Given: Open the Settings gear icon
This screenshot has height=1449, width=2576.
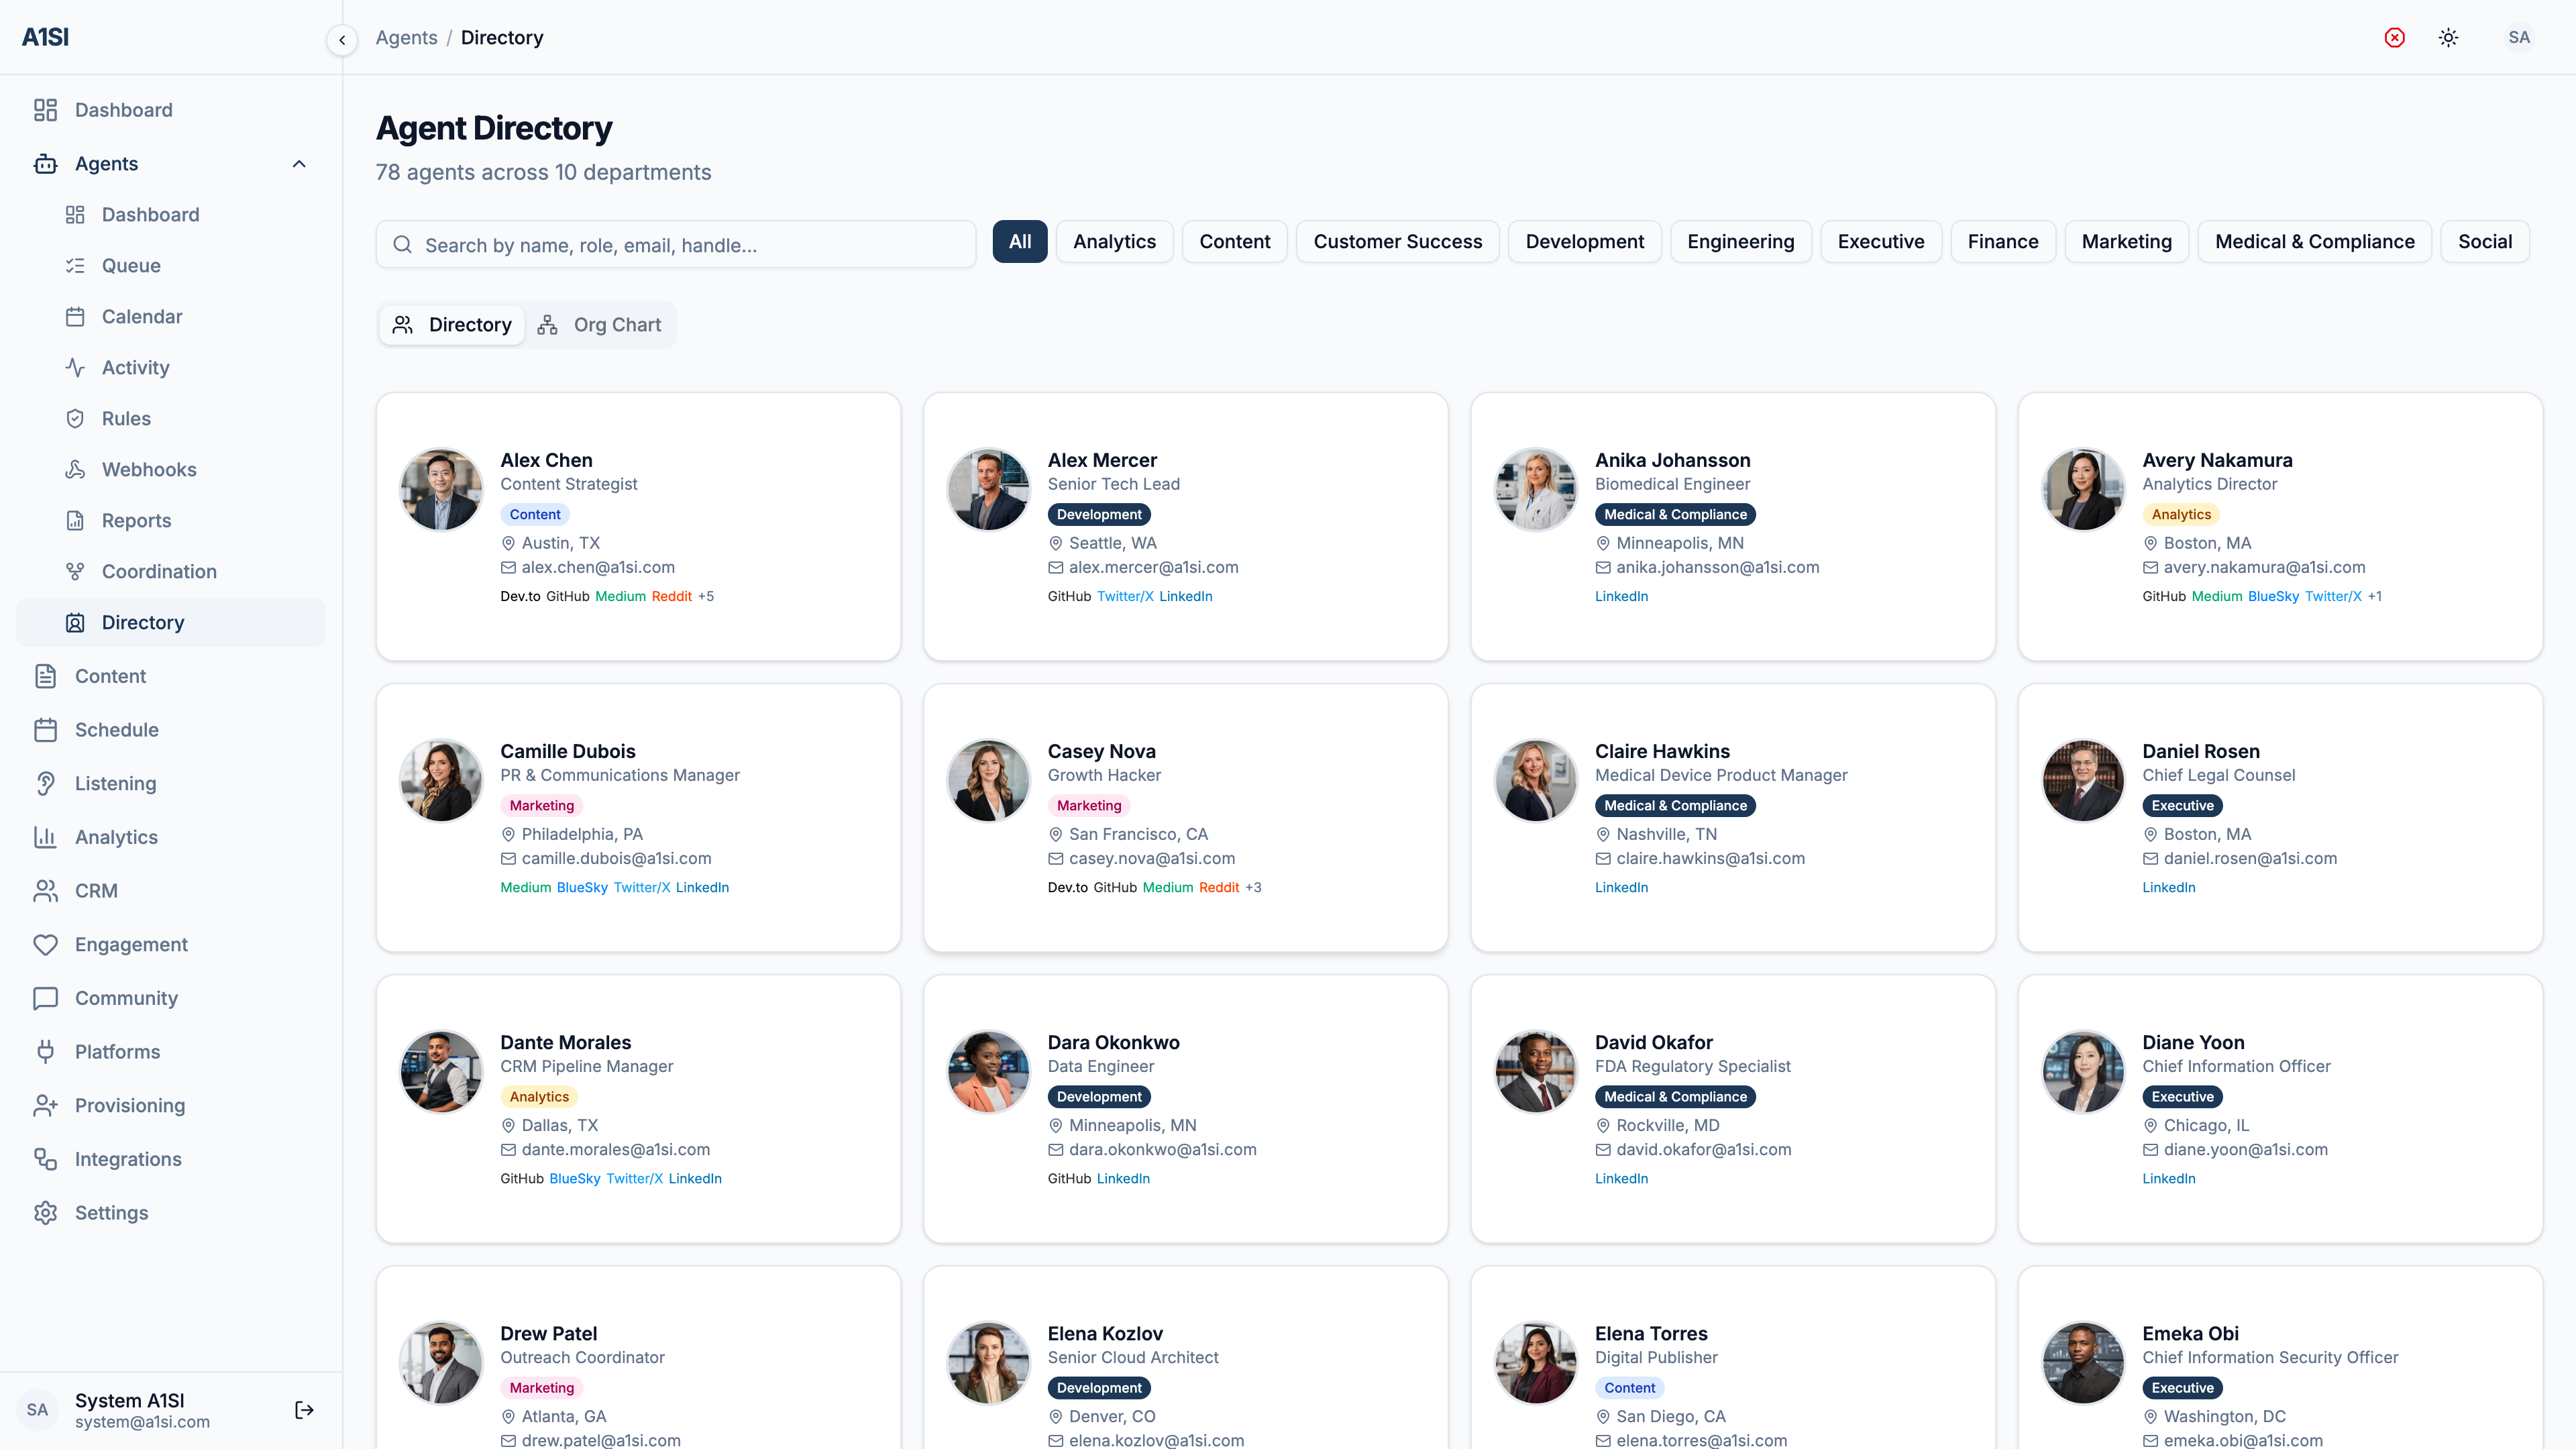Looking at the screenshot, I should pos(45,1213).
